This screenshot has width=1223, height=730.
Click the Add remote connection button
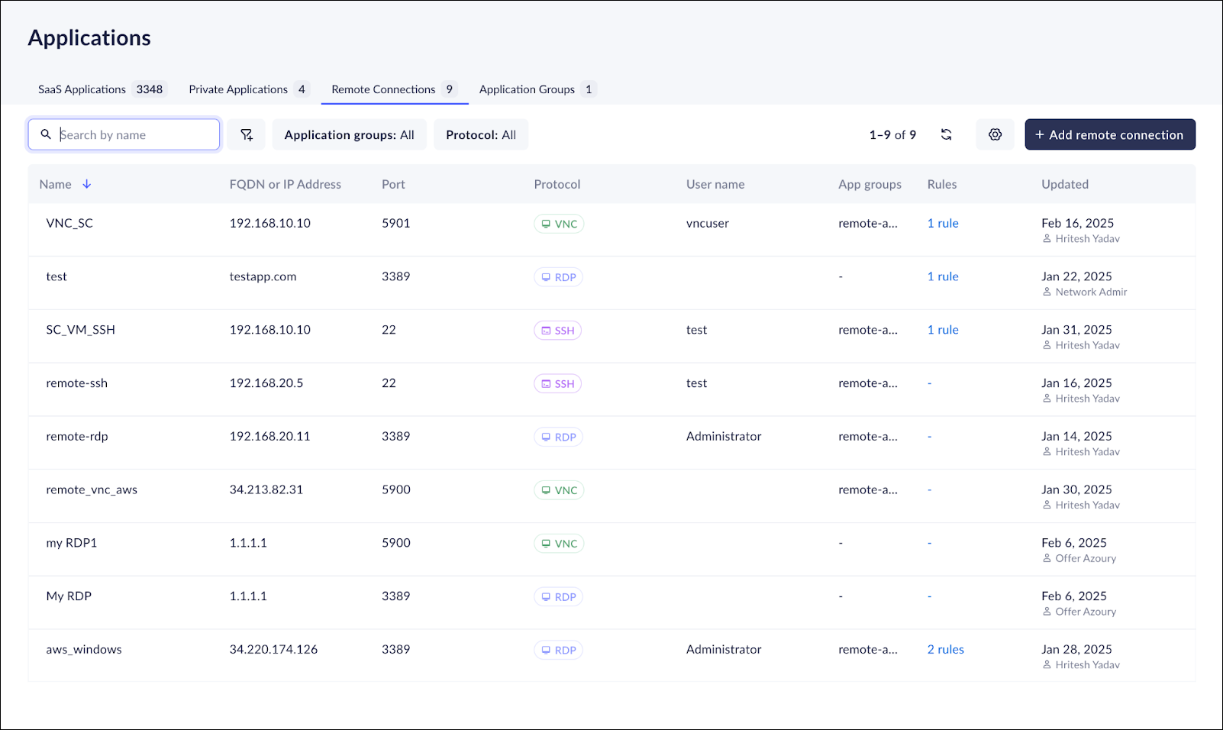coord(1109,134)
